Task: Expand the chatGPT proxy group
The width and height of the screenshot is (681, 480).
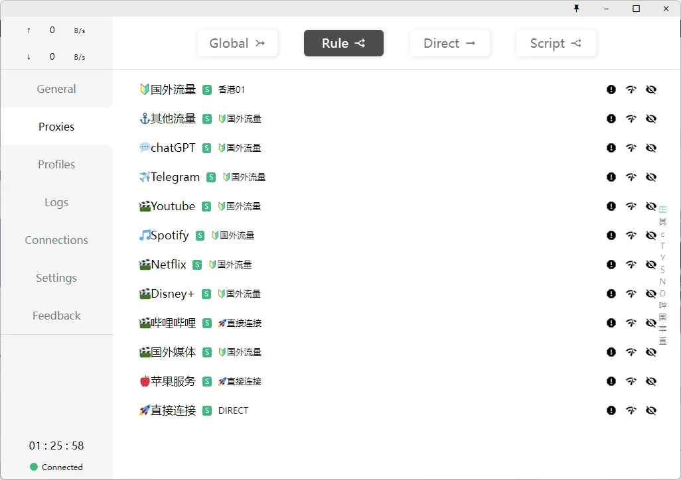Action: pyautogui.click(x=173, y=148)
